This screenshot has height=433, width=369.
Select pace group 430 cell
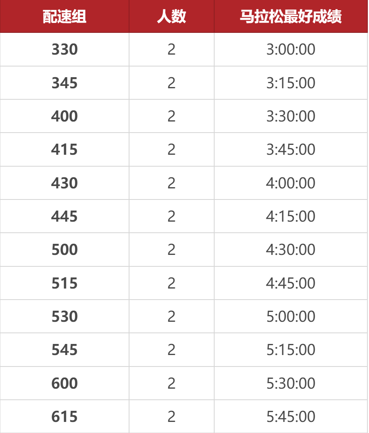click(65, 183)
